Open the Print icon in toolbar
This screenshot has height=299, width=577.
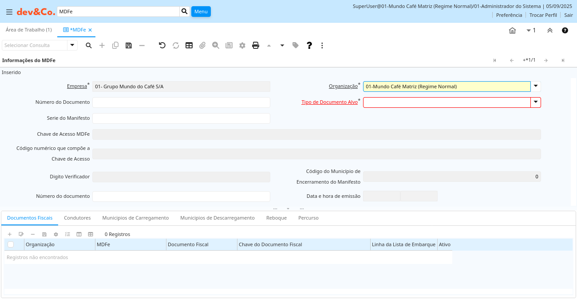(256, 45)
